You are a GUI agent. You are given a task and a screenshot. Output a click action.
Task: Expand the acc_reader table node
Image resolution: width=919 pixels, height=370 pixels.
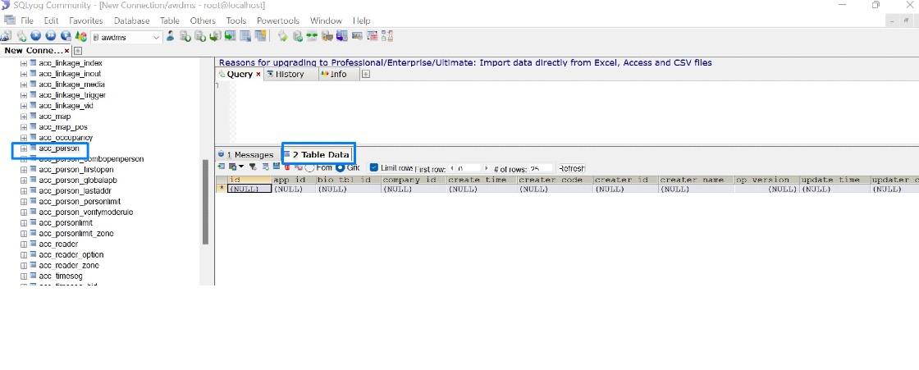24,244
